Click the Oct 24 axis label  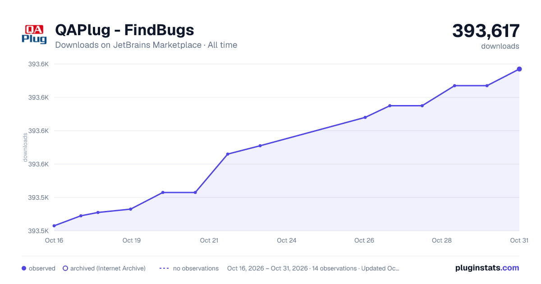point(287,240)
